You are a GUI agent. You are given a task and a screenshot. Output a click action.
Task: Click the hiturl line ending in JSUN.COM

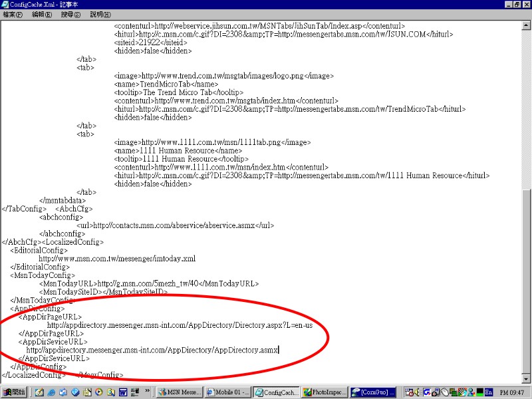[x=284, y=35]
